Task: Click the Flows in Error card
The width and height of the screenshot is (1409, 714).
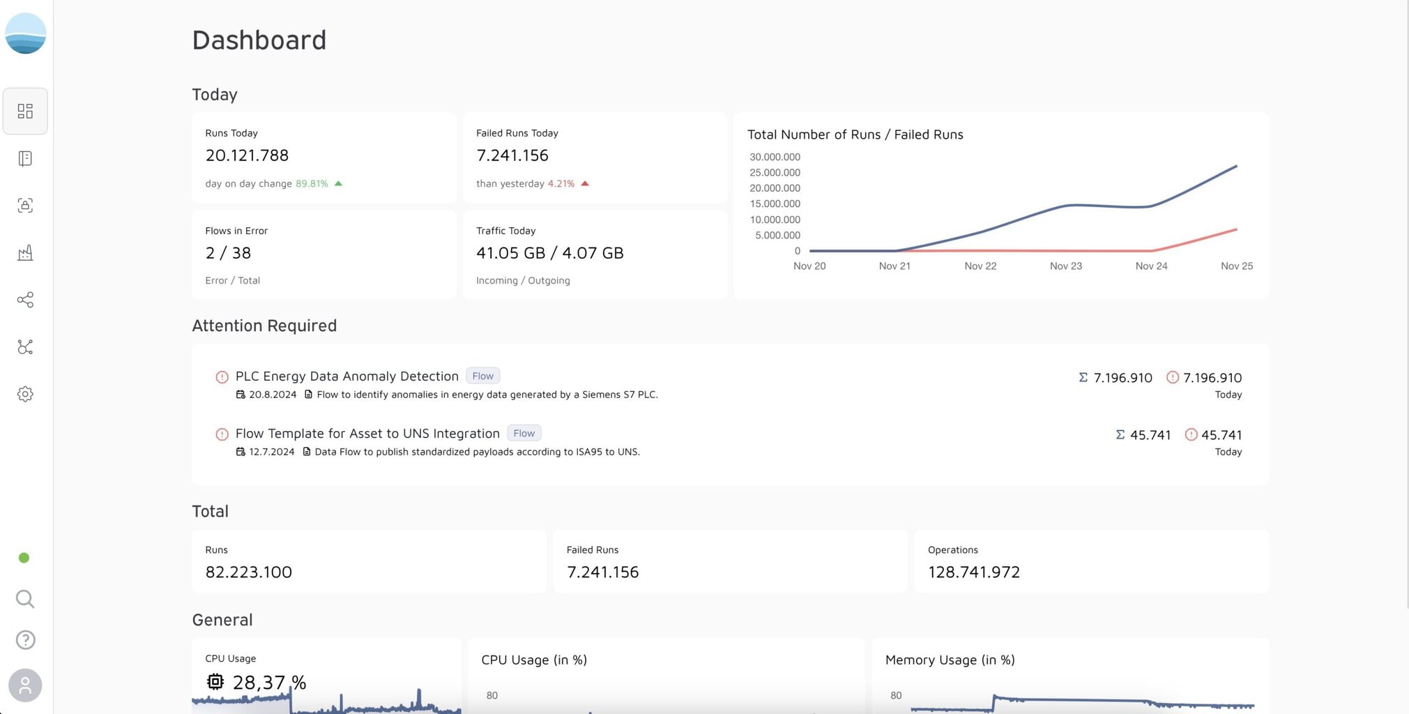Action: (323, 255)
